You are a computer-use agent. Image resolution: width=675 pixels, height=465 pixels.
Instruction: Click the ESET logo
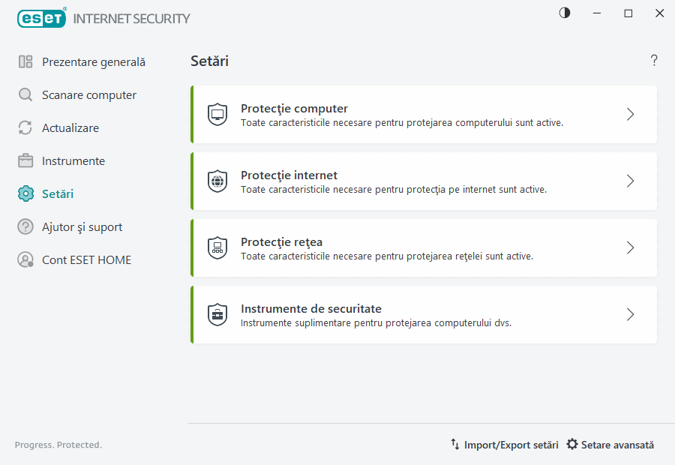(41, 18)
